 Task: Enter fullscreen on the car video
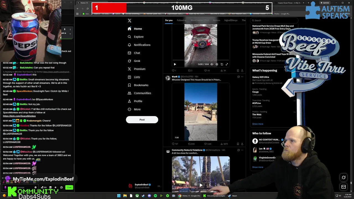(227, 64)
